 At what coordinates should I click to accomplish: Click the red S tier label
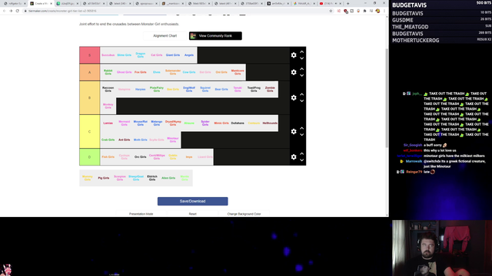tap(90, 55)
